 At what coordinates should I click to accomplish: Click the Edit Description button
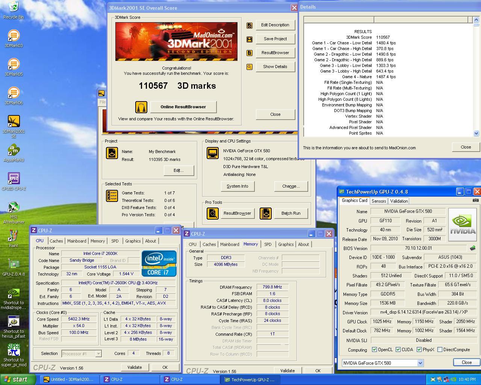(275, 25)
